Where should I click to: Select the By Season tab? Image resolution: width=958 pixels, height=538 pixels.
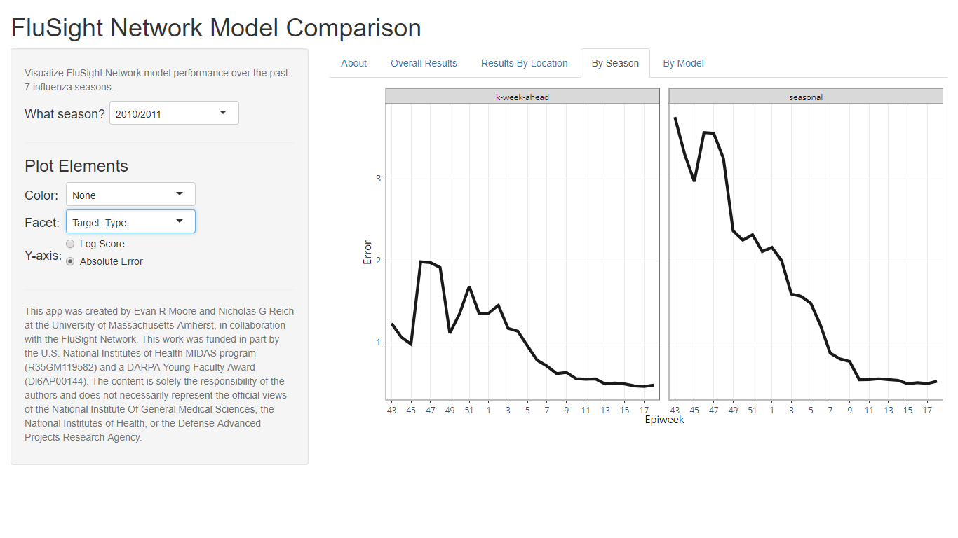[615, 63]
